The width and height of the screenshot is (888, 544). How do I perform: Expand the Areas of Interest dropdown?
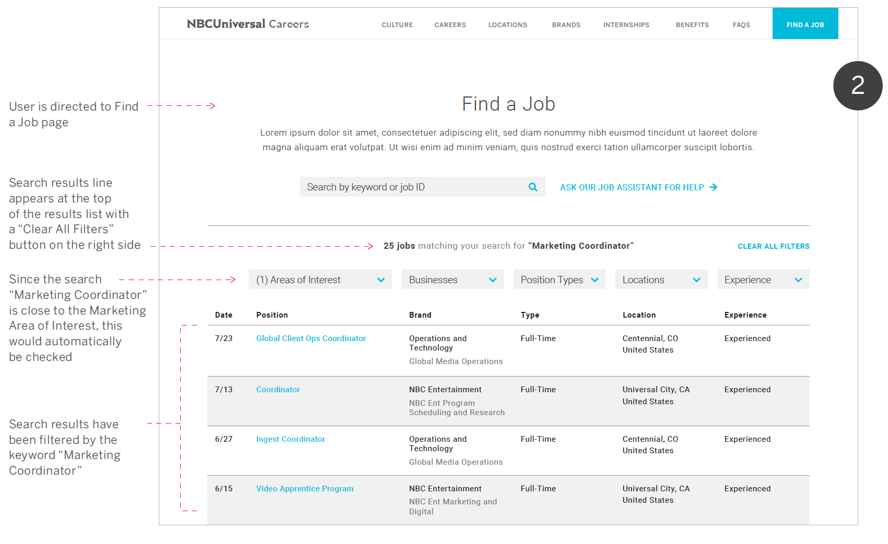320,280
